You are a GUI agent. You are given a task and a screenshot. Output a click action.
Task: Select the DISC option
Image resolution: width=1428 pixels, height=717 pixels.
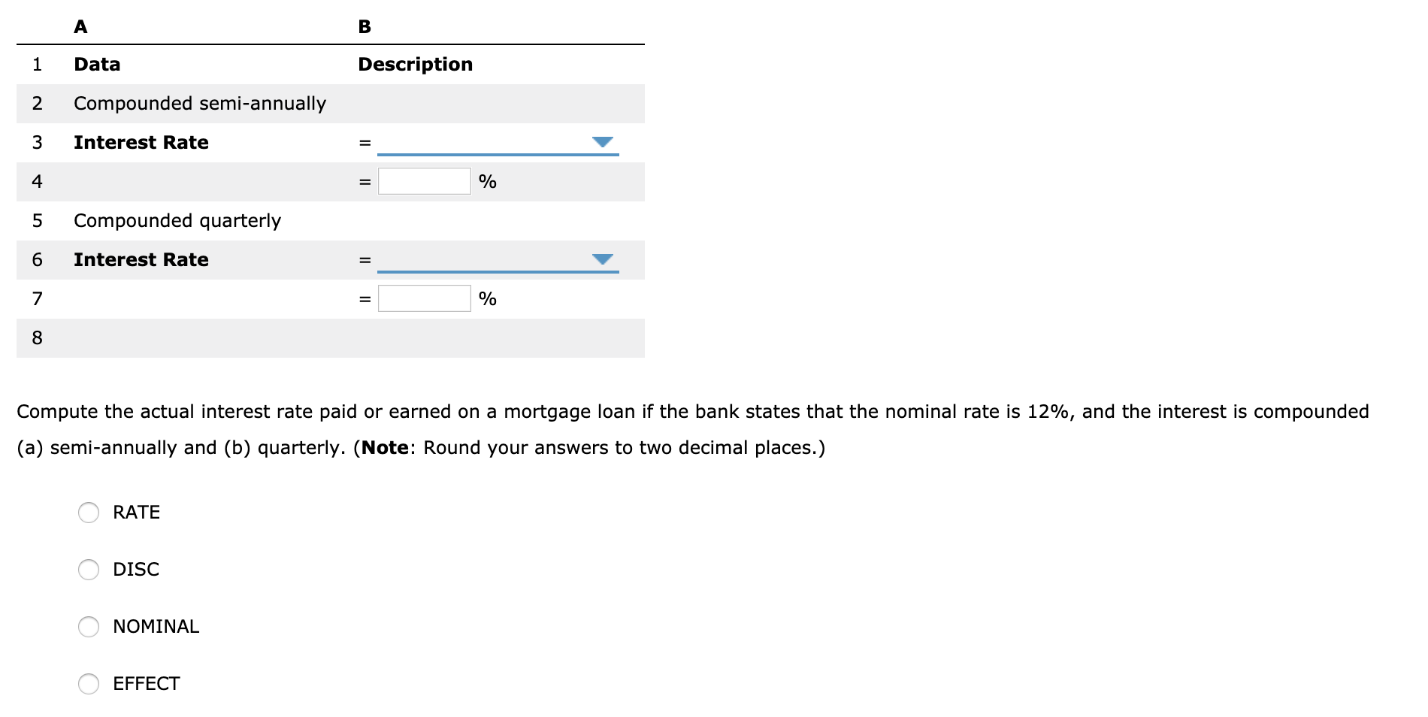coord(89,570)
